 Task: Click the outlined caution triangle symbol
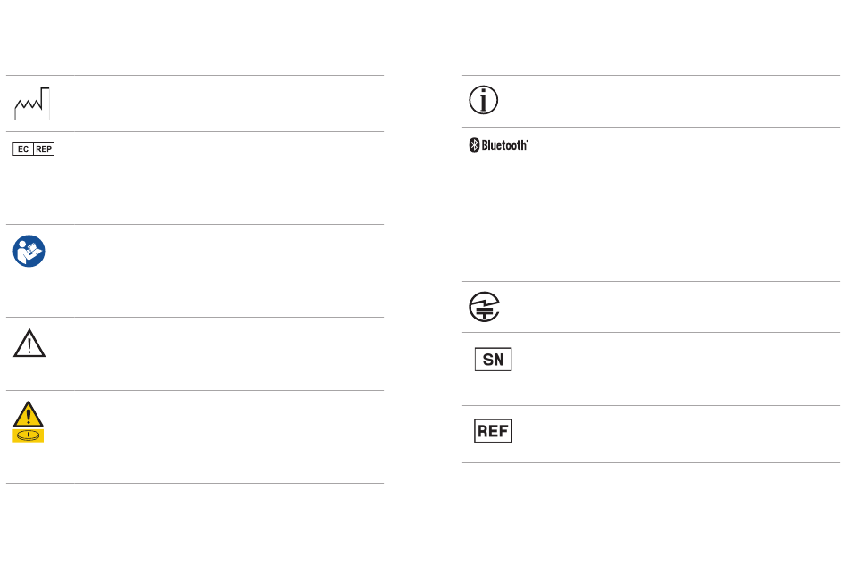[29, 344]
